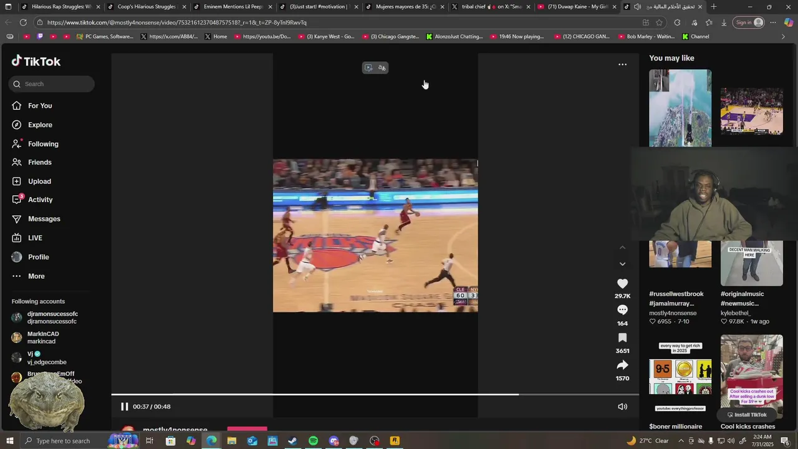Show hidden system tray icons

tap(681, 441)
